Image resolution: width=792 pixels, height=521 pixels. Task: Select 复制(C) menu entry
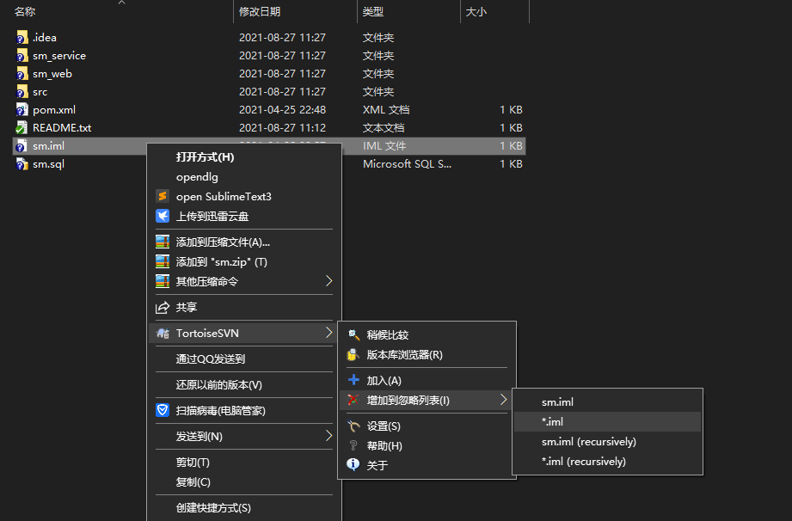[193, 481]
